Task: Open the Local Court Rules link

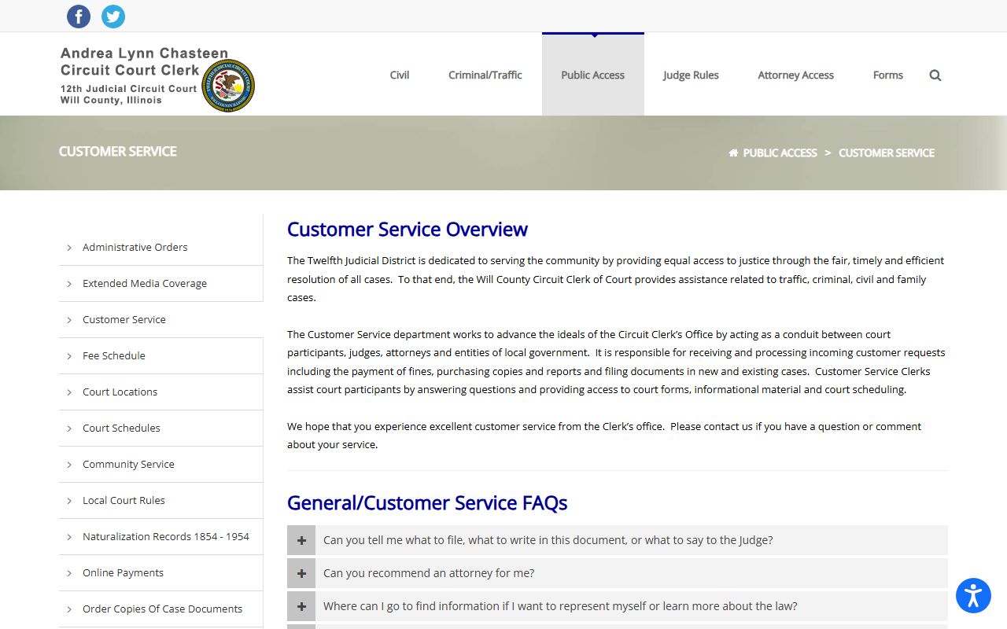Action: (124, 500)
